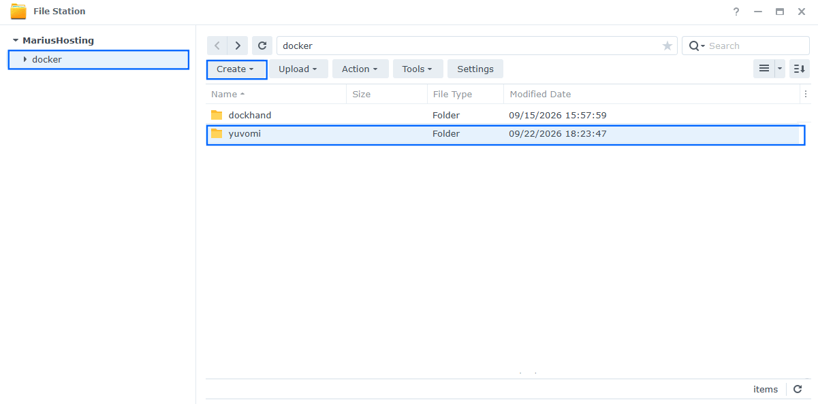The height and width of the screenshot is (404, 818).
Task: Click the Folder type cell for dockhand
Action: 446,115
